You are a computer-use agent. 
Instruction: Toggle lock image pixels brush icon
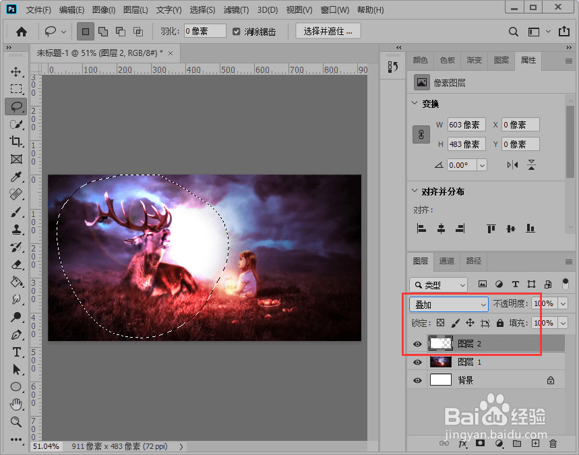point(455,323)
